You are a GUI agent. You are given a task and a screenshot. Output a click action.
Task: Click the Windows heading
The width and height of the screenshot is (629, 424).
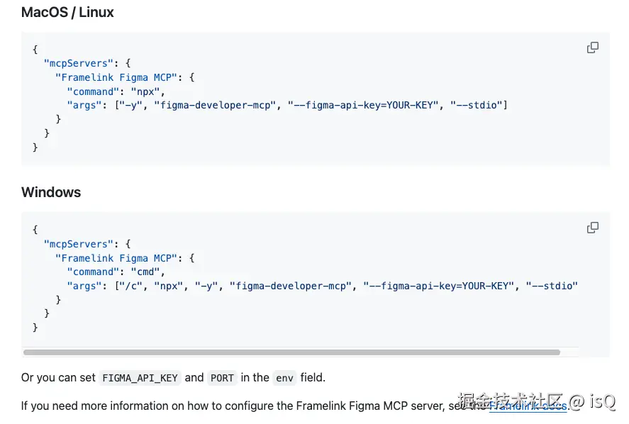[51, 192]
